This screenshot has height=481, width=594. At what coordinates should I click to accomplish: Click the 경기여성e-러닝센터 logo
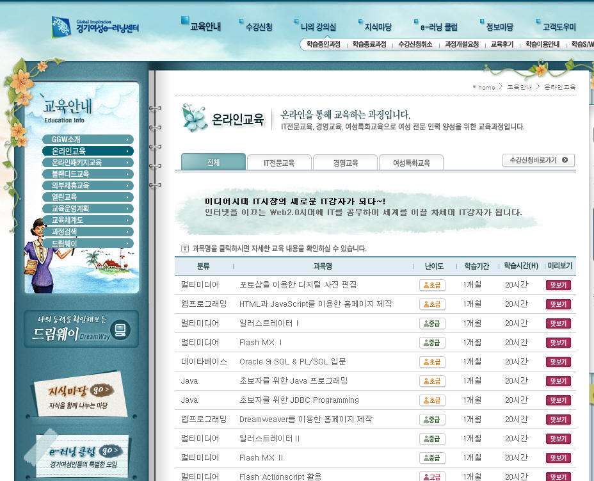click(x=95, y=27)
